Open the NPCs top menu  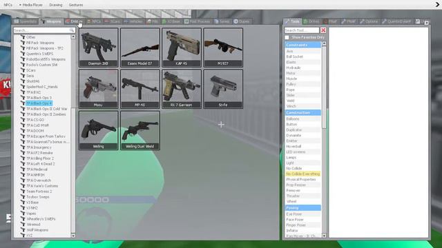(x=8, y=5)
